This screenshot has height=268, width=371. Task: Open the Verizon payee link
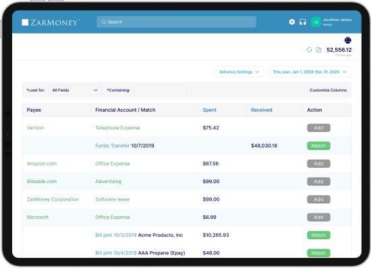click(35, 128)
